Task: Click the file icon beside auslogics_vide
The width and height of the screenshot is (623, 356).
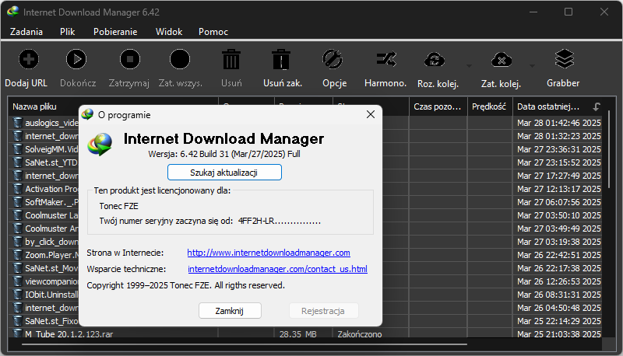Action: click(x=17, y=123)
